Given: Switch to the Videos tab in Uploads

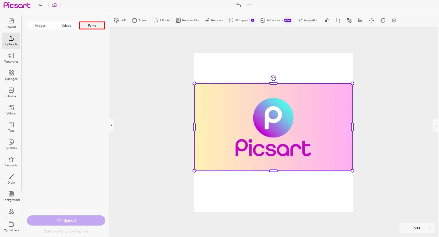Looking at the screenshot, I should click(66, 26).
